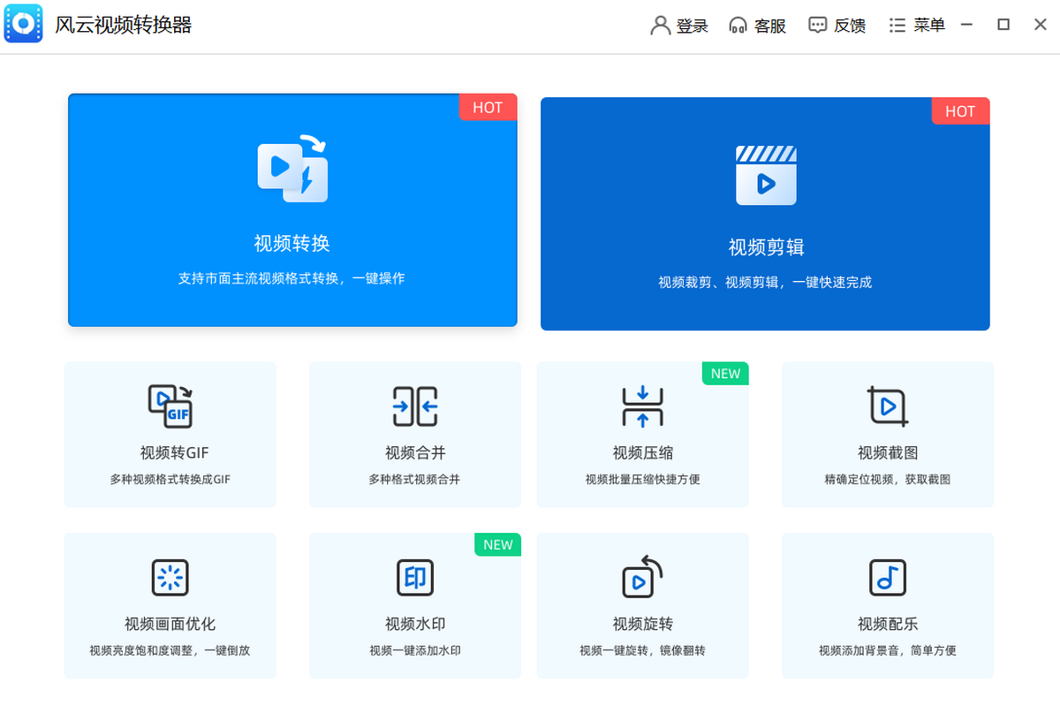Click the HOT badge on 视频转换 card

488,108
